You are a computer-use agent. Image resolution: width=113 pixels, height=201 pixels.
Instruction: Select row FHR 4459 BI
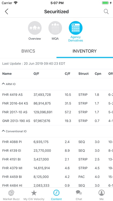(x=56, y=177)
